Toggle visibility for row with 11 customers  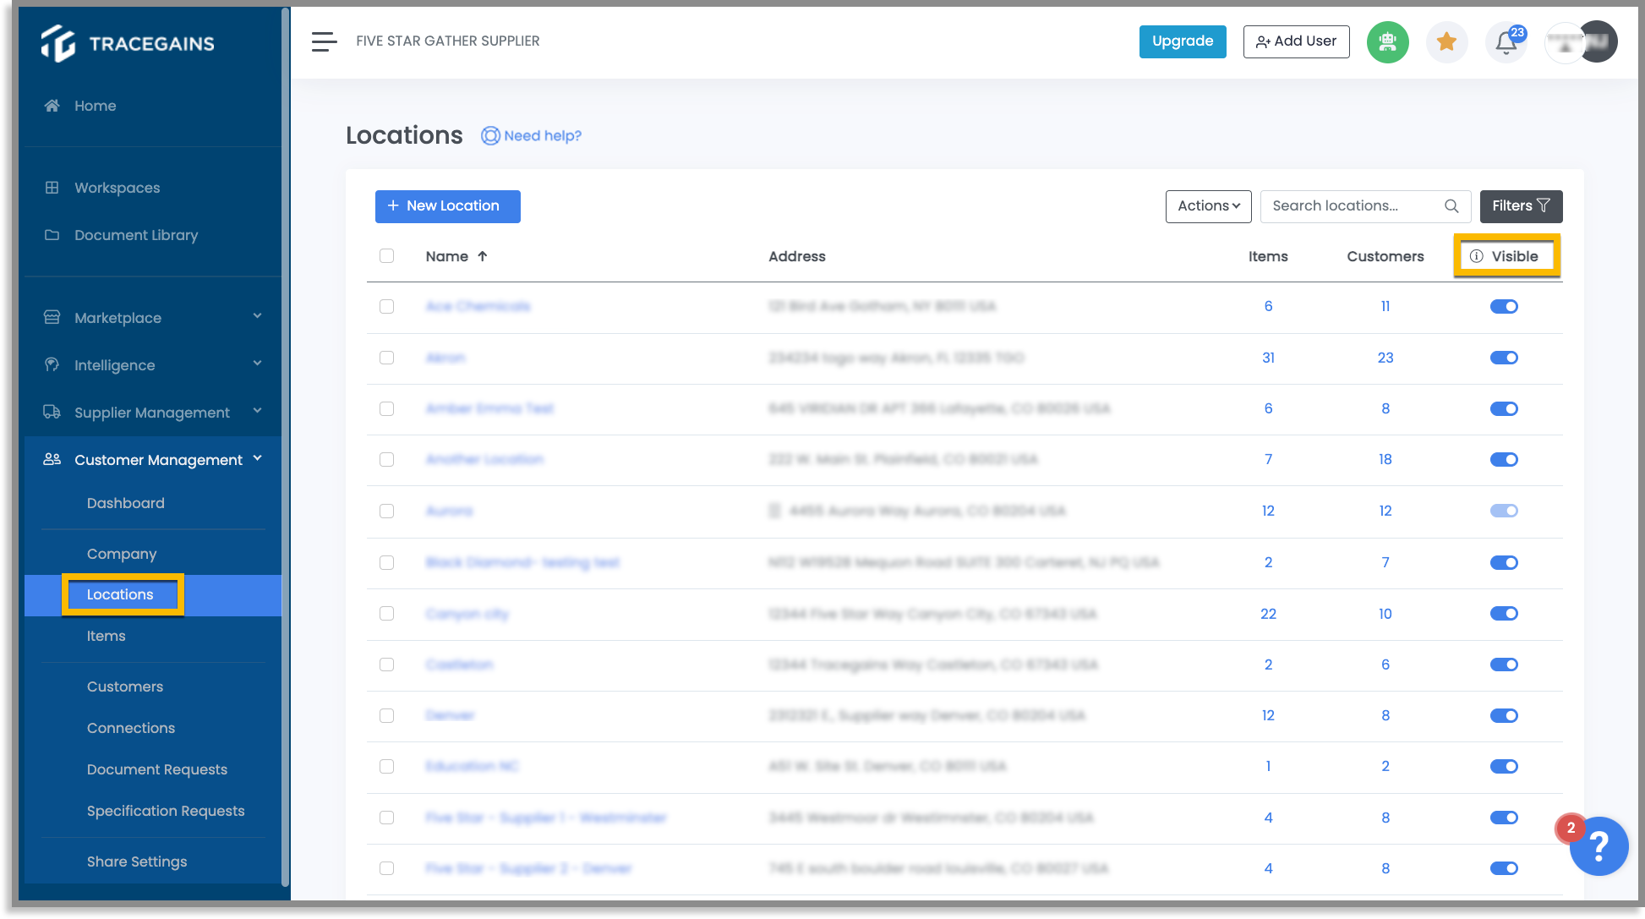pyautogui.click(x=1504, y=307)
